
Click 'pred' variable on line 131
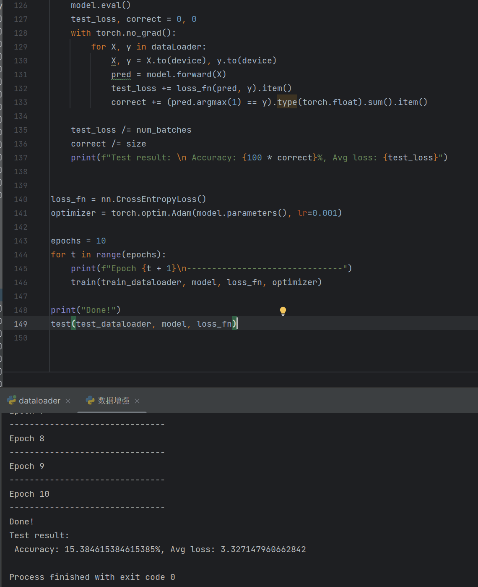[121, 74]
